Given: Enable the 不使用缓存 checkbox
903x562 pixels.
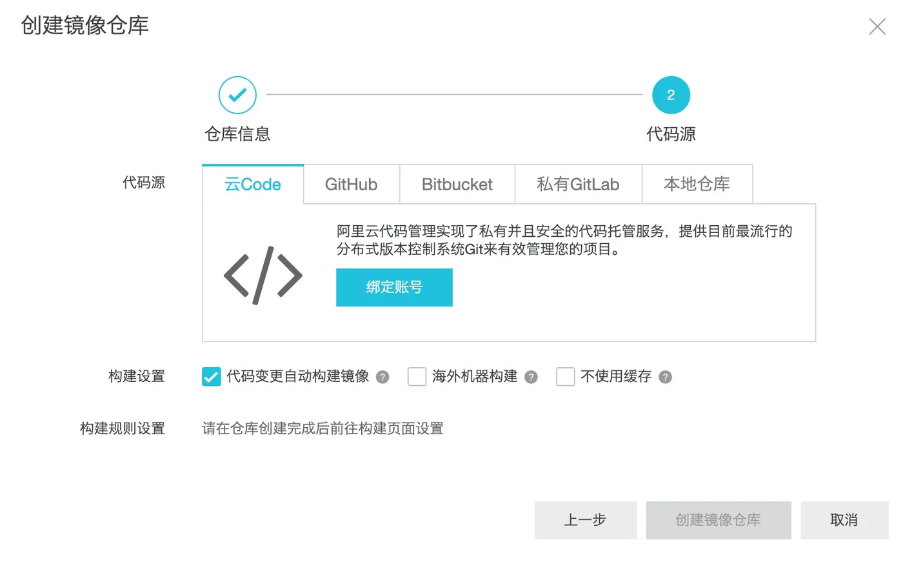Looking at the screenshot, I should (x=565, y=376).
